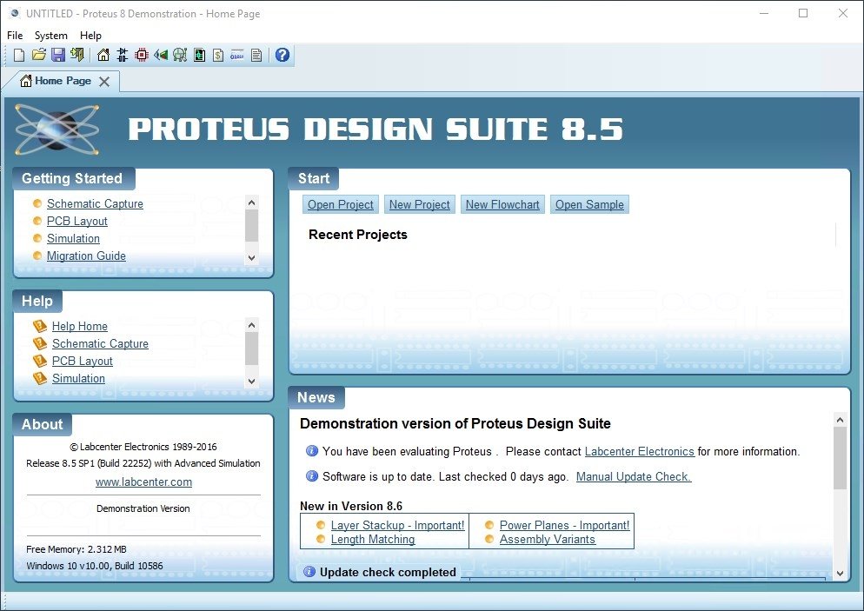The width and height of the screenshot is (864, 611).
Task: Open the Project Notes toolbar icon
Action: [256, 55]
